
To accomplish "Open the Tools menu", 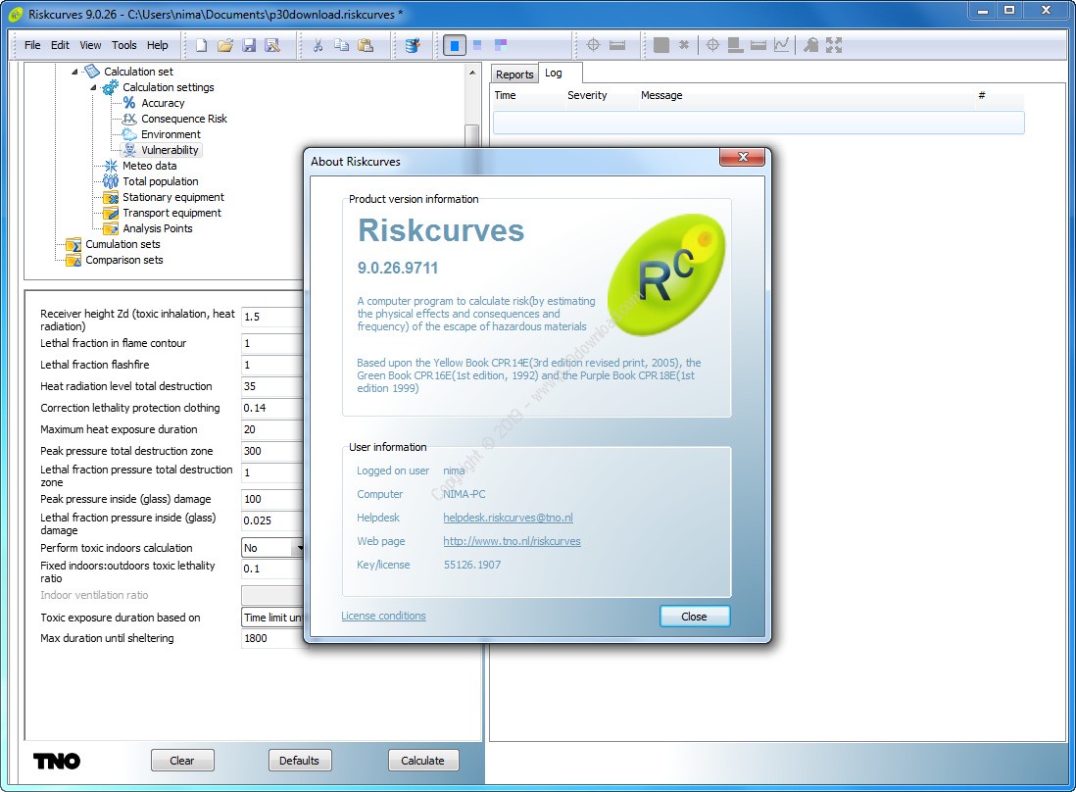I will pyautogui.click(x=124, y=45).
